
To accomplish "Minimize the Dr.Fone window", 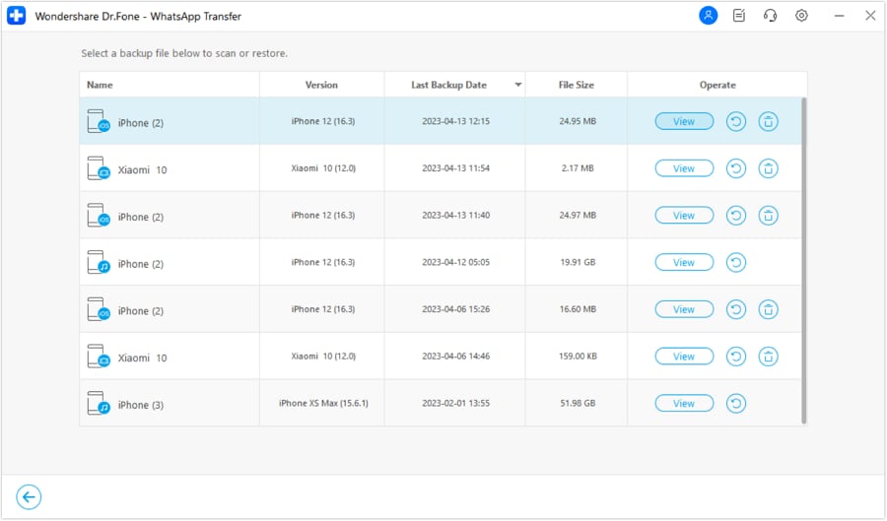I will [x=839, y=16].
